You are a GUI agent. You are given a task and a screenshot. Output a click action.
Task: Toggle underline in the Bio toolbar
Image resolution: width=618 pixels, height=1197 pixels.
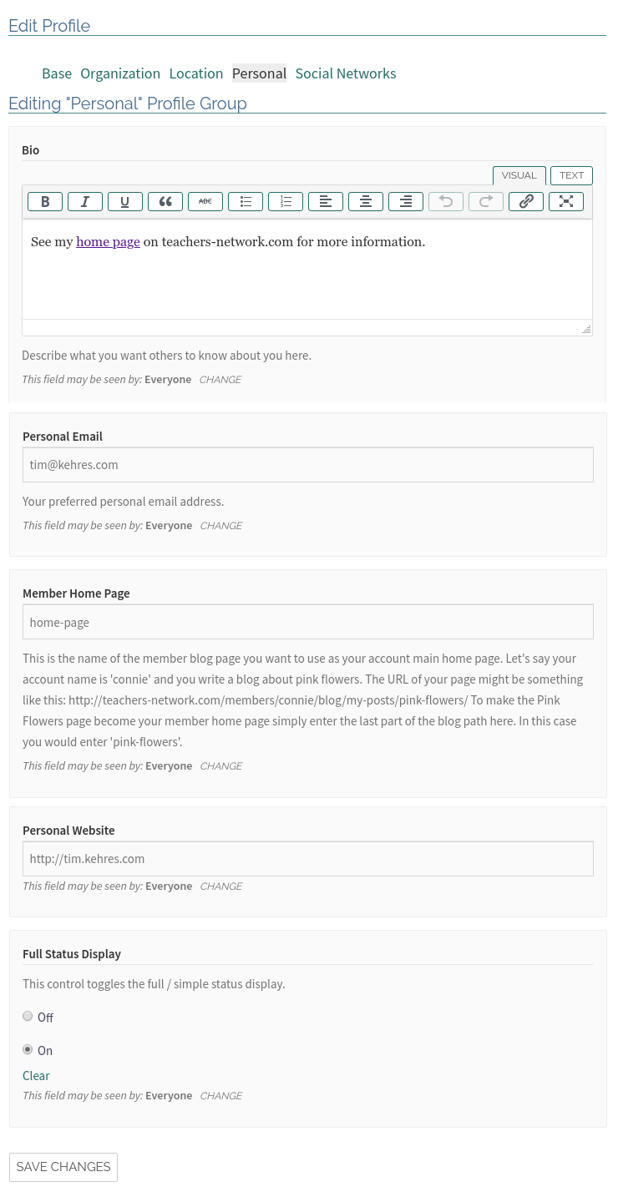click(x=125, y=201)
